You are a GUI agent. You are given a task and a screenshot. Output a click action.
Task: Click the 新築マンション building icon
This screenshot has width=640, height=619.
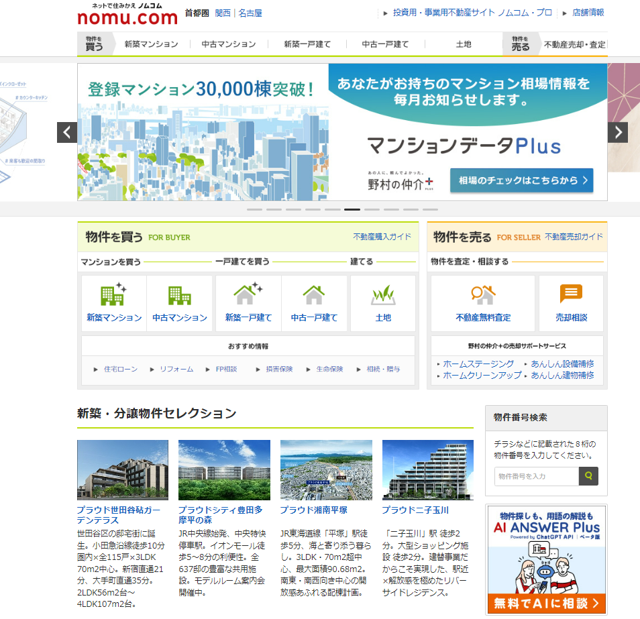click(x=113, y=295)
